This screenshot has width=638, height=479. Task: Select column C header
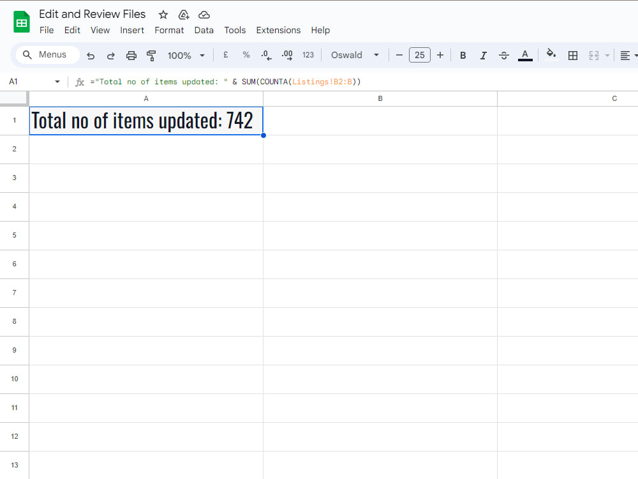tap(568, 98)
